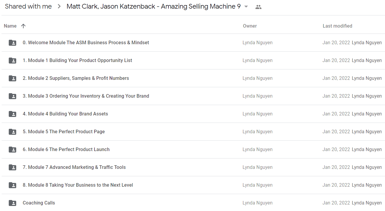This screenshot has width=385, height=211.
Task: Click the Coaching Calls folder icon
Action: (x=12, y=203)
